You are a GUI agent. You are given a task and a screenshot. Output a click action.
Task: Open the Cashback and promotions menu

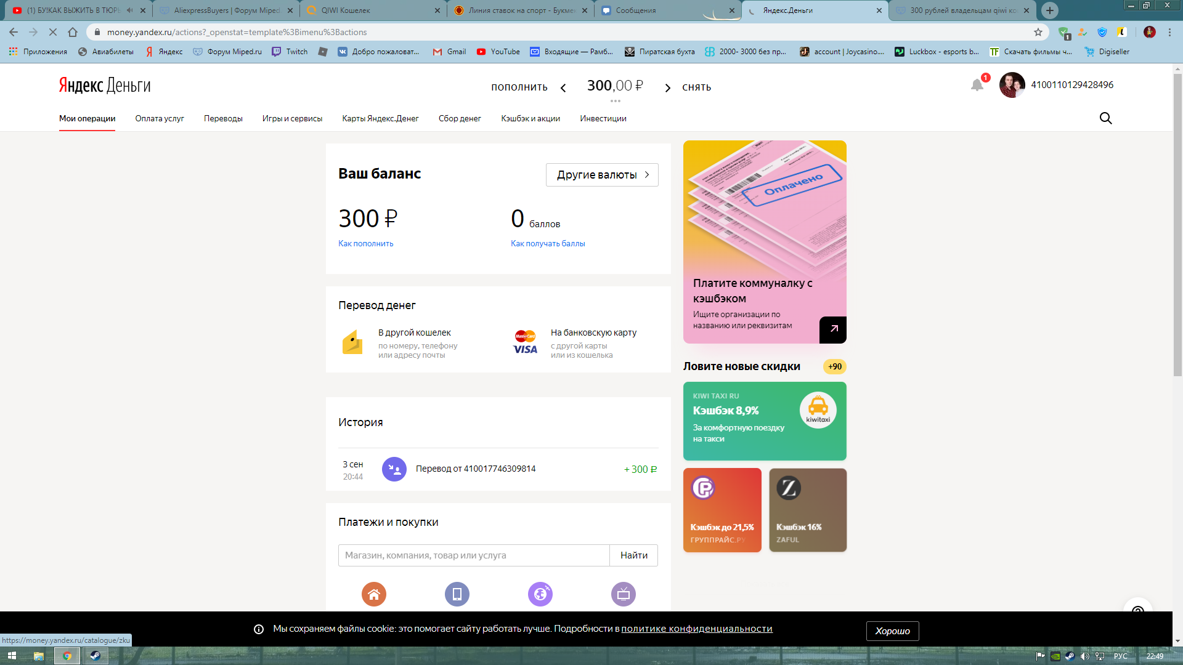(531, 119)
